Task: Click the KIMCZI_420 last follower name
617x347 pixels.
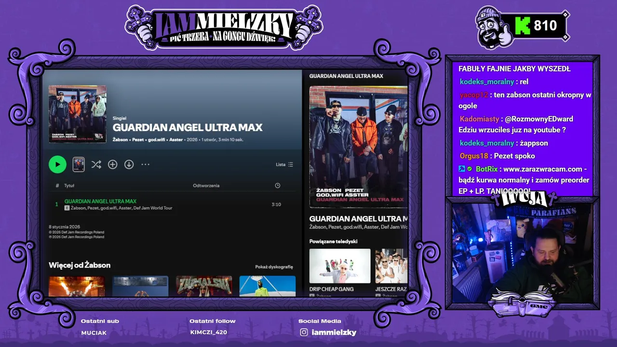Action: (x=208, y=332)
